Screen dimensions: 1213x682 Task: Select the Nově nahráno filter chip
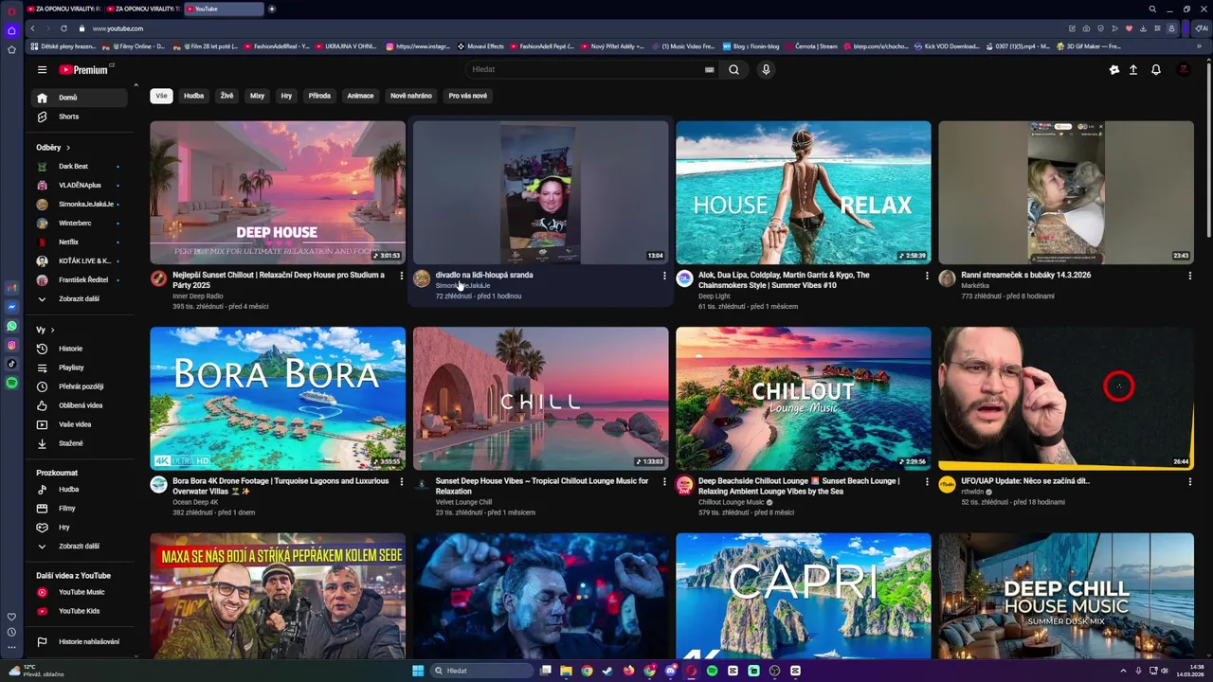(411, 96)
